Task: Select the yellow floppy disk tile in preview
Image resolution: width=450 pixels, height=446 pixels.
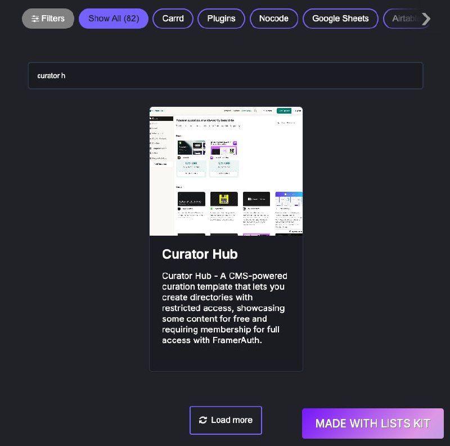Action: pyautogui.click(x=224, y=199)
